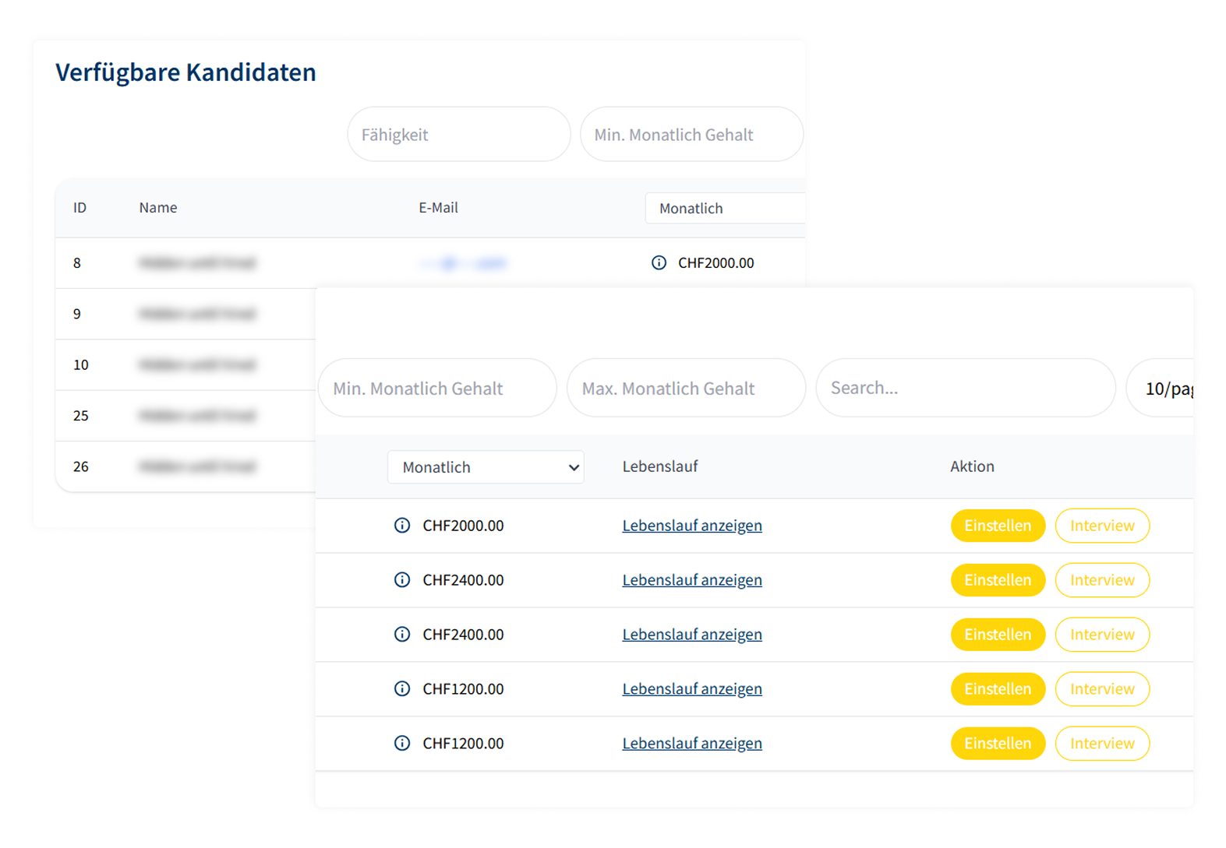Click Interview in the last CHF1200.00 row
The height and width of the screenshot is (848, 1226).
pos(1102,744)
